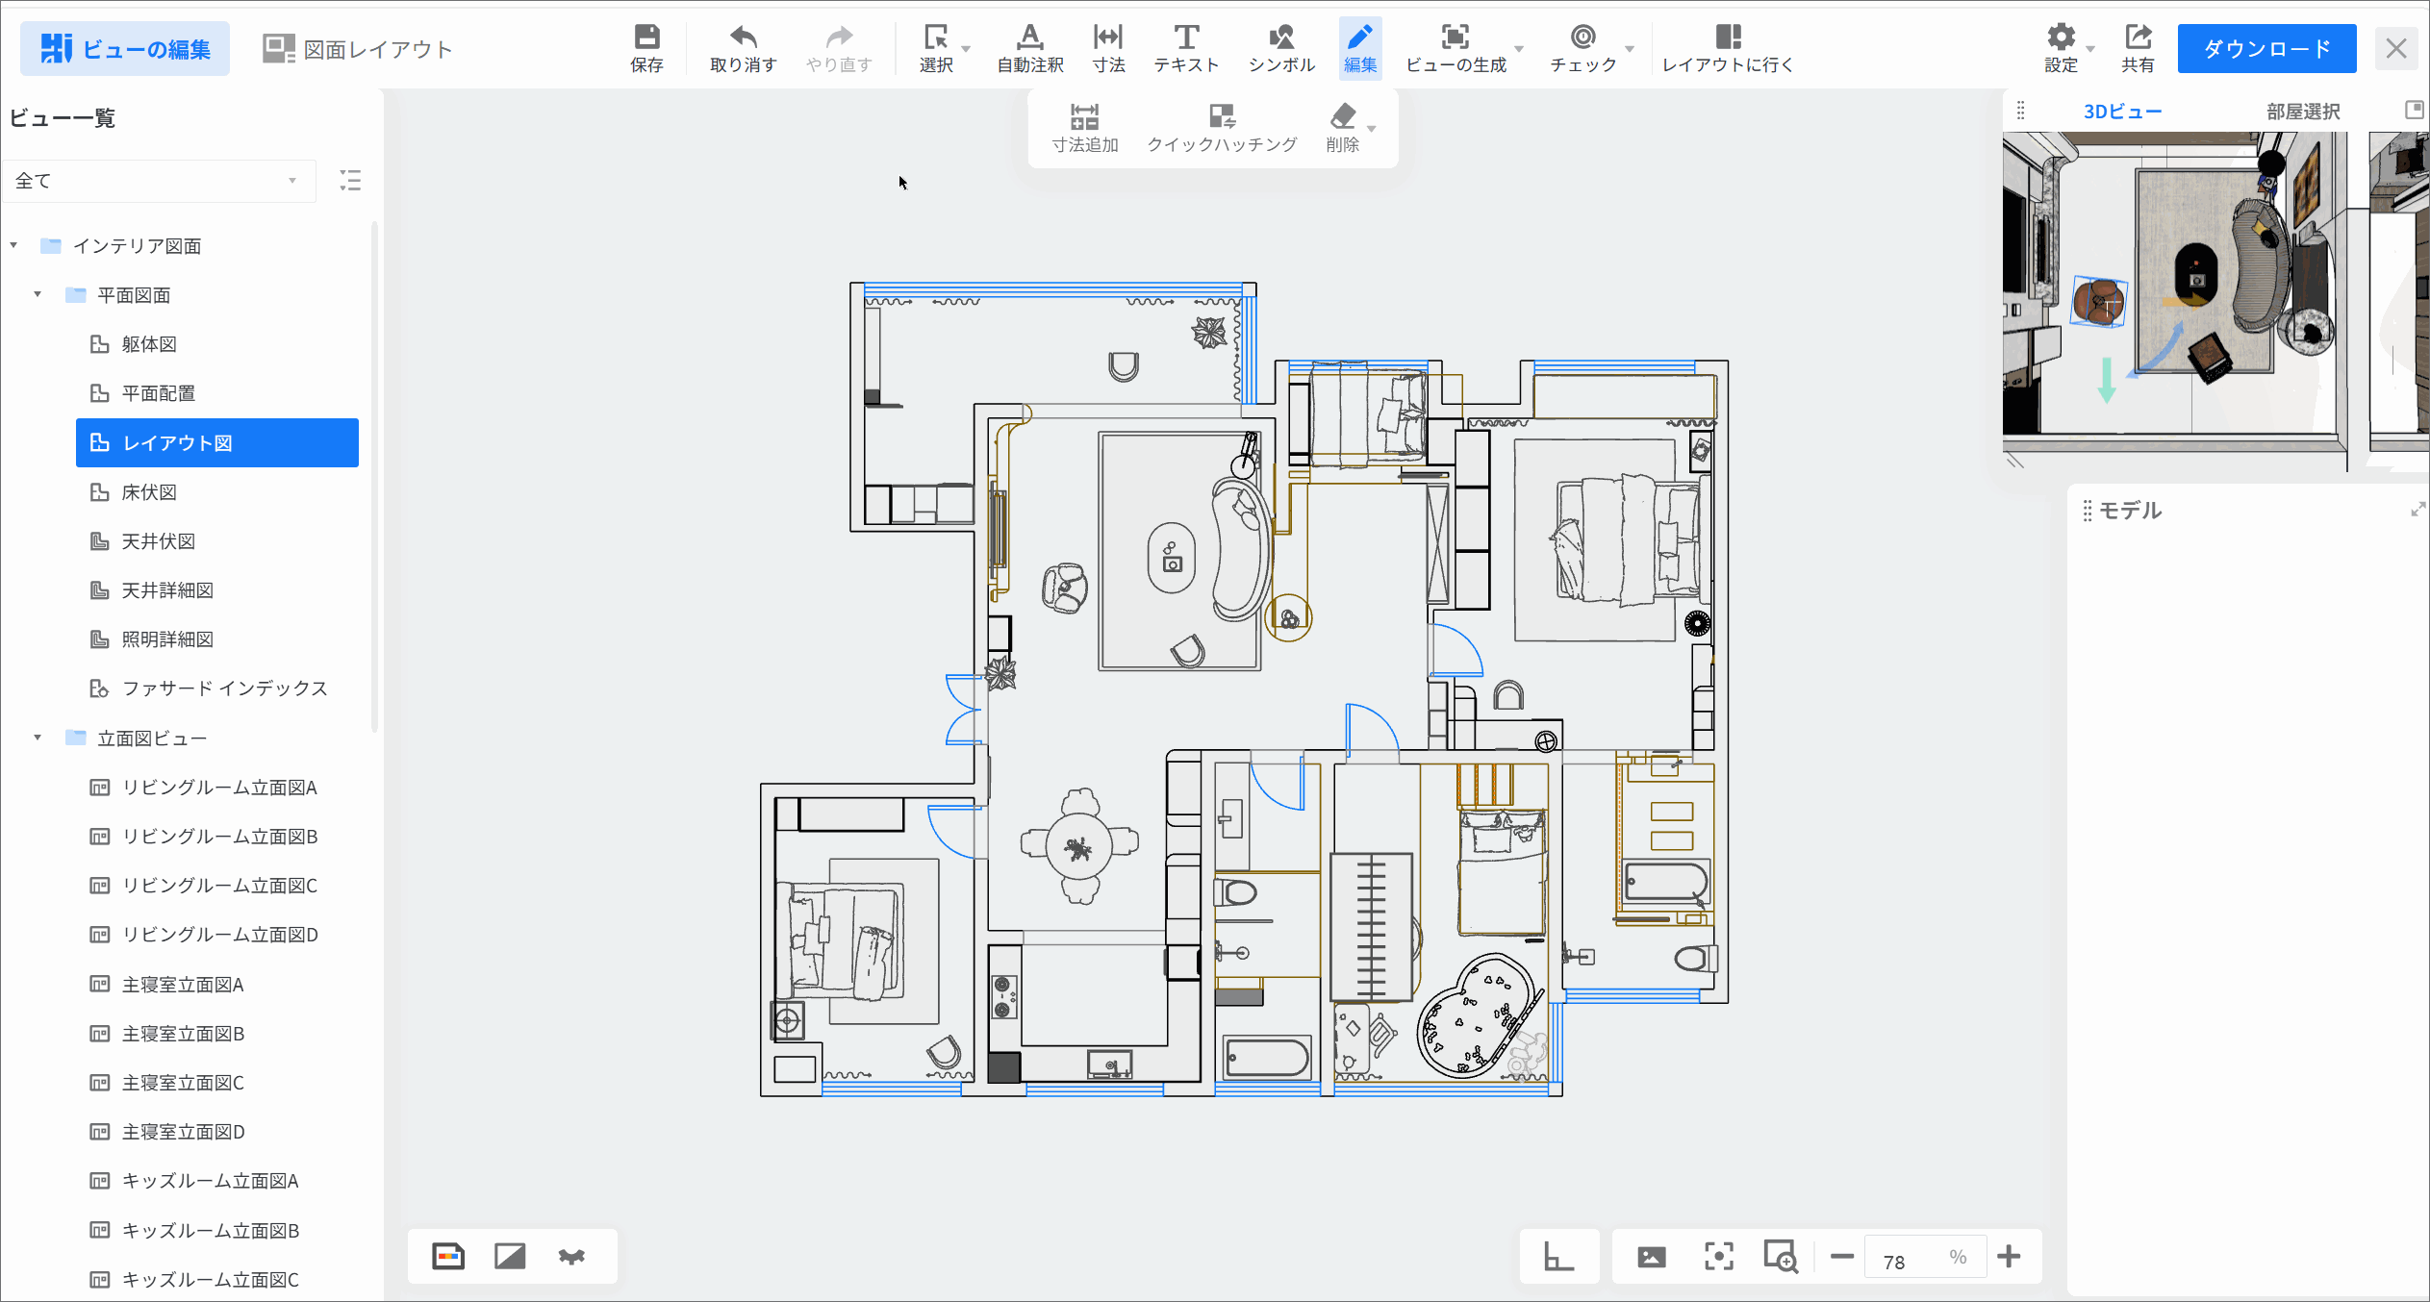Click the view list tree-toggle icon
Viewport: 2430px width, 1302px height.
[350, 181]
